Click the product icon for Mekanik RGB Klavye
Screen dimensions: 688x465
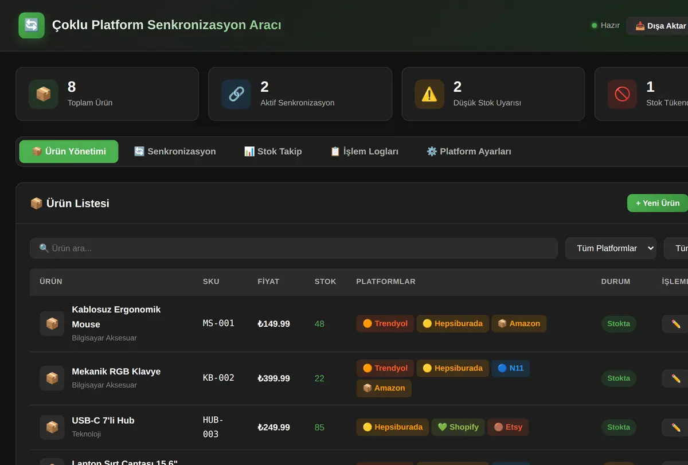click(x=52, y=378)
